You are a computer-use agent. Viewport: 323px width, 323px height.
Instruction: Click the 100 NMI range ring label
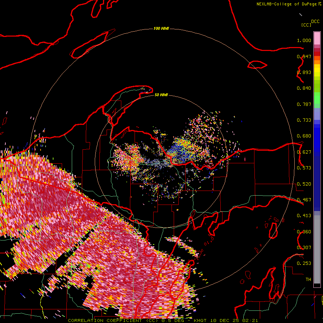[x=161, y=28]
